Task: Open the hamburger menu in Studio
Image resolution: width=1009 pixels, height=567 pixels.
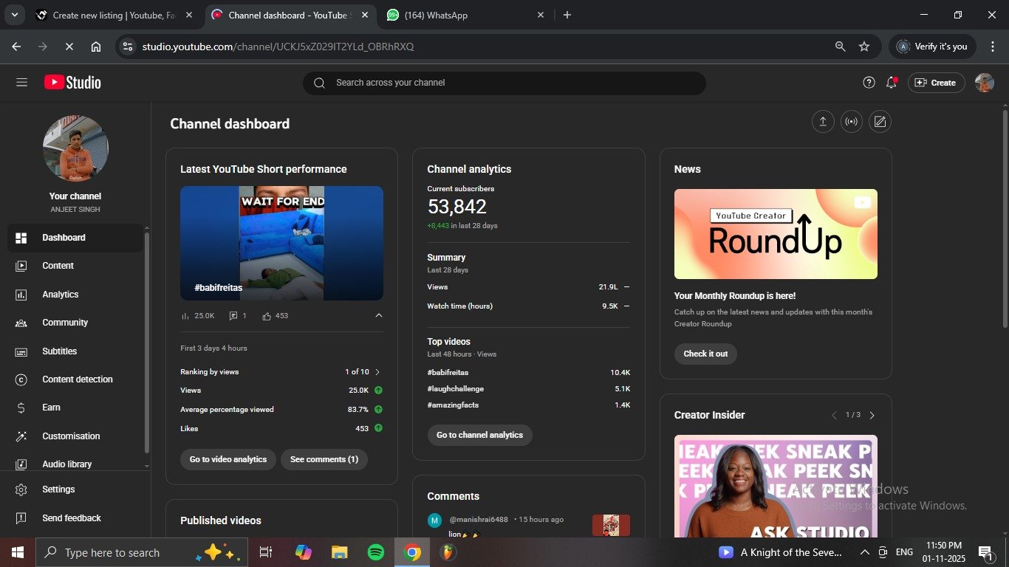Action: pyautogui.click(x=21, y=83)
